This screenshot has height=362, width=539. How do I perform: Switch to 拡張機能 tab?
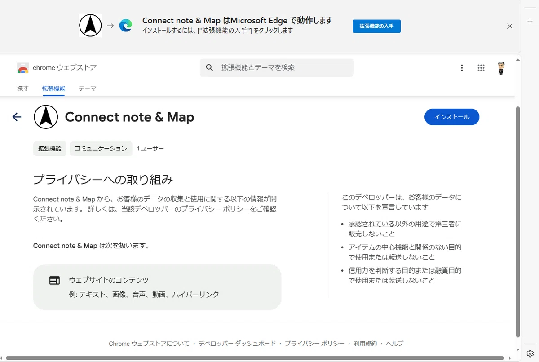click(x=53, y=88)
